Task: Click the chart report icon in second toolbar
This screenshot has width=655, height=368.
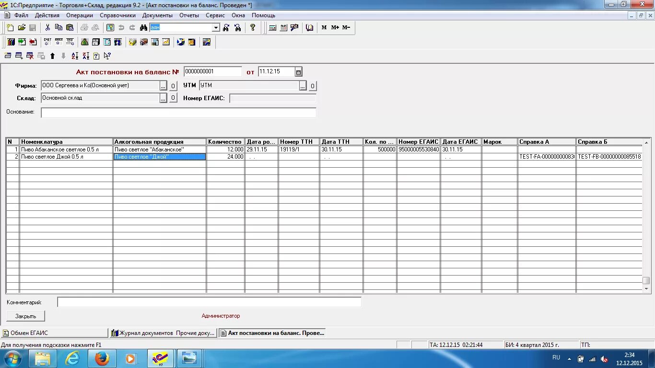Action: (x=166, y=42)
